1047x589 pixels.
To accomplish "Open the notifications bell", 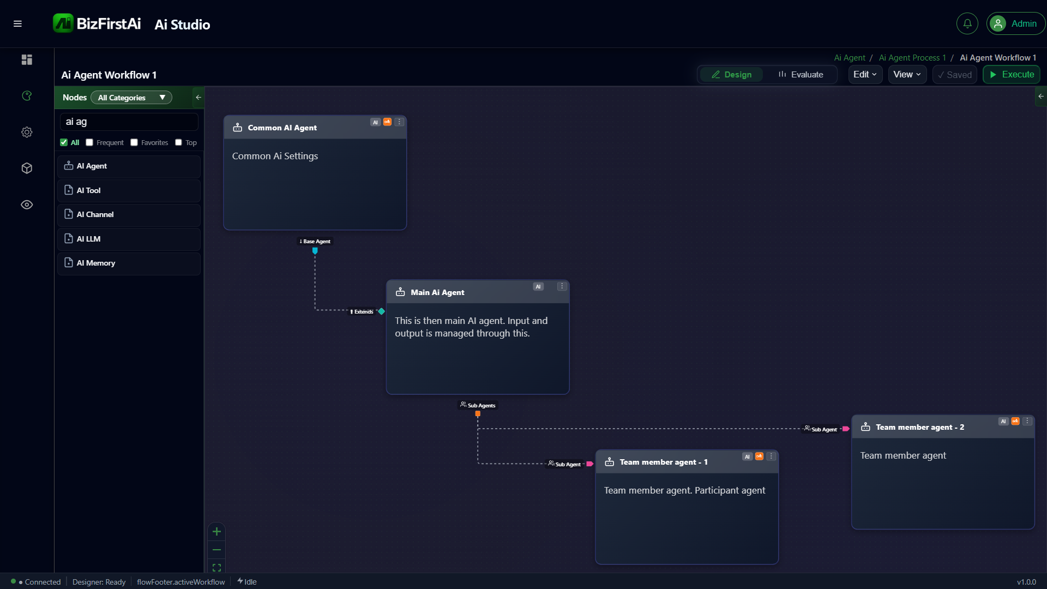I will (x=967, y=23).
